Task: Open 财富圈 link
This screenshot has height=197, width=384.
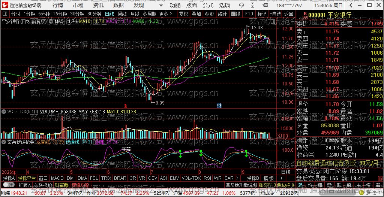Action: click(61, 185)
